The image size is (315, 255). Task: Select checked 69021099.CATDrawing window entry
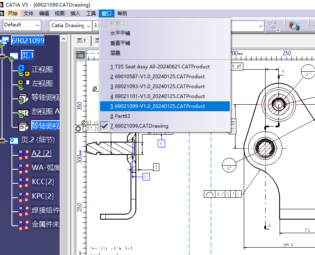[x=165, y=126]
